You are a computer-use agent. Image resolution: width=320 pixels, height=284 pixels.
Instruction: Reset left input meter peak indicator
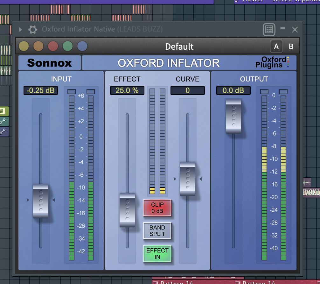(x=72, y=91)
